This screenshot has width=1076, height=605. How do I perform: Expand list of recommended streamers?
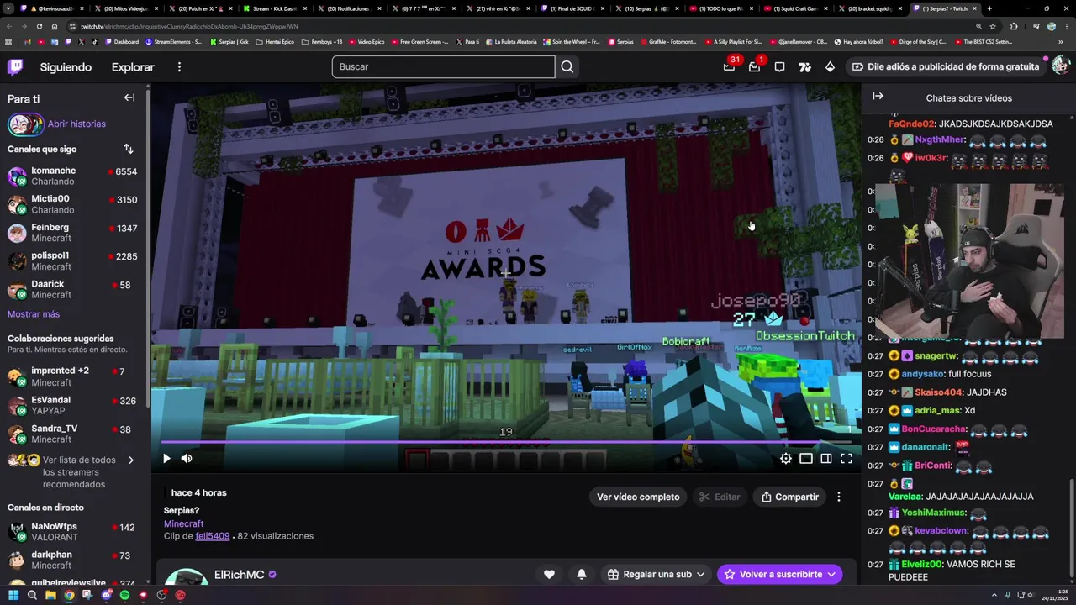pos(72,472)
